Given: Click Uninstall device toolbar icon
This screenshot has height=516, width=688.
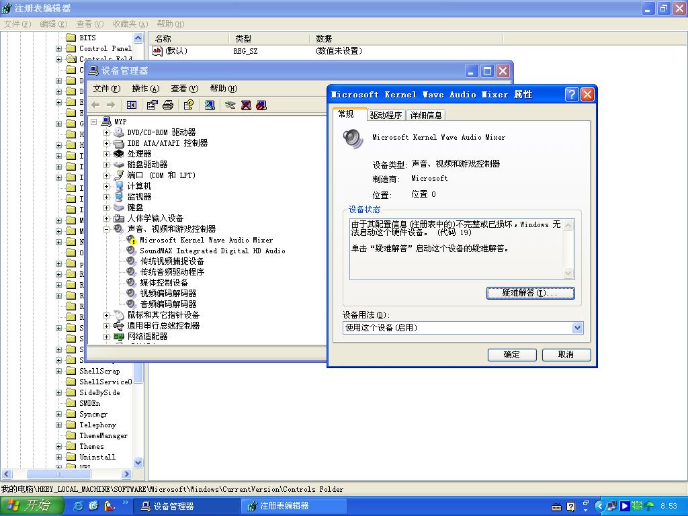Looking at the screenshot, I should click(246, 105).
